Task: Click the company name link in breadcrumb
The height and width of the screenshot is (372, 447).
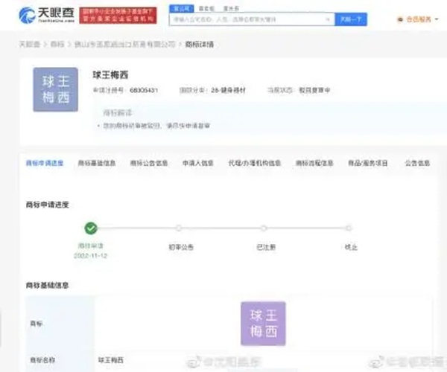Action: point(130,45)
